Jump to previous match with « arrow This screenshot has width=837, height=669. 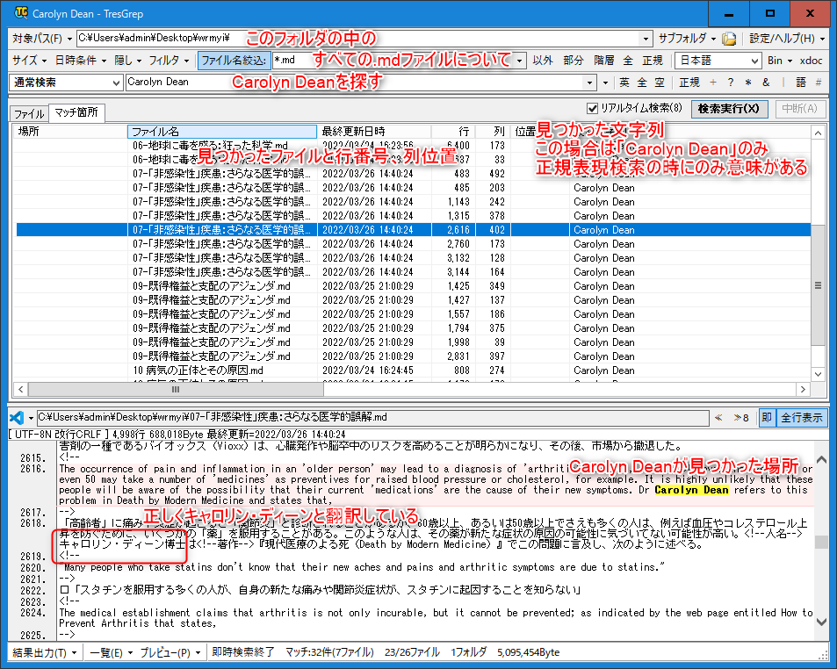pos(718,417)
